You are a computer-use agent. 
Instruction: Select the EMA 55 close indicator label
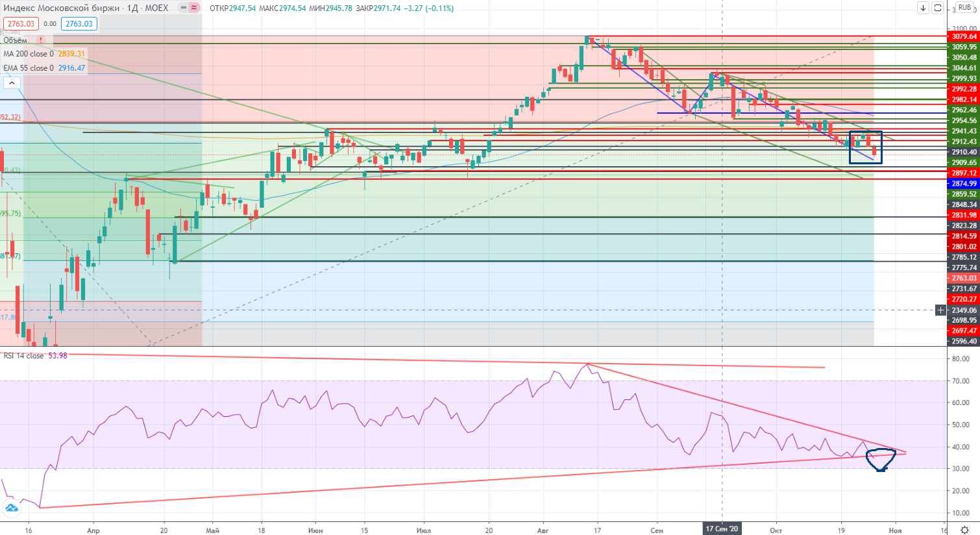29,68
